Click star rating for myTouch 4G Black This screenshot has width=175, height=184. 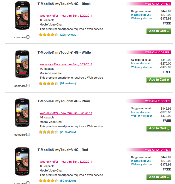point(49,35)
